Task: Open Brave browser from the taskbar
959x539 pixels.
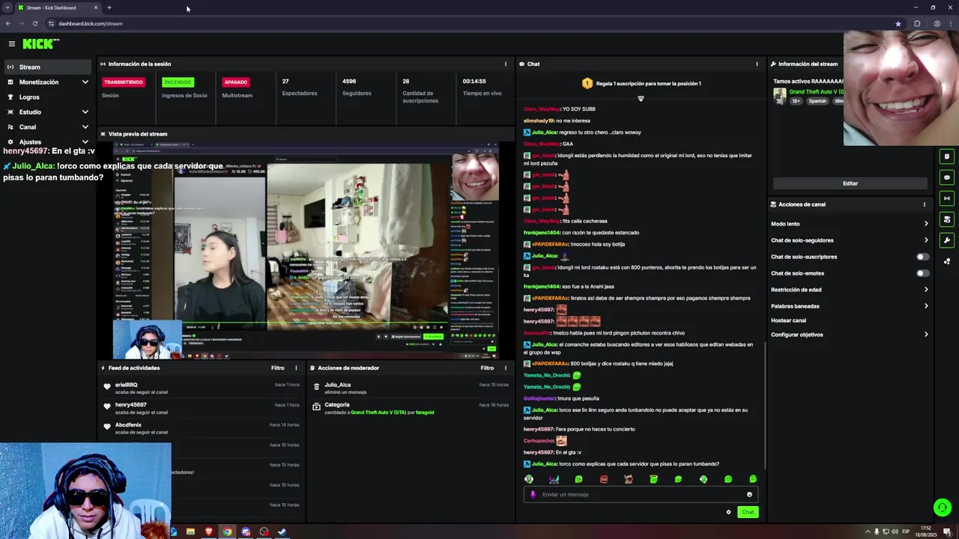Action: click(x=209, y=532)
